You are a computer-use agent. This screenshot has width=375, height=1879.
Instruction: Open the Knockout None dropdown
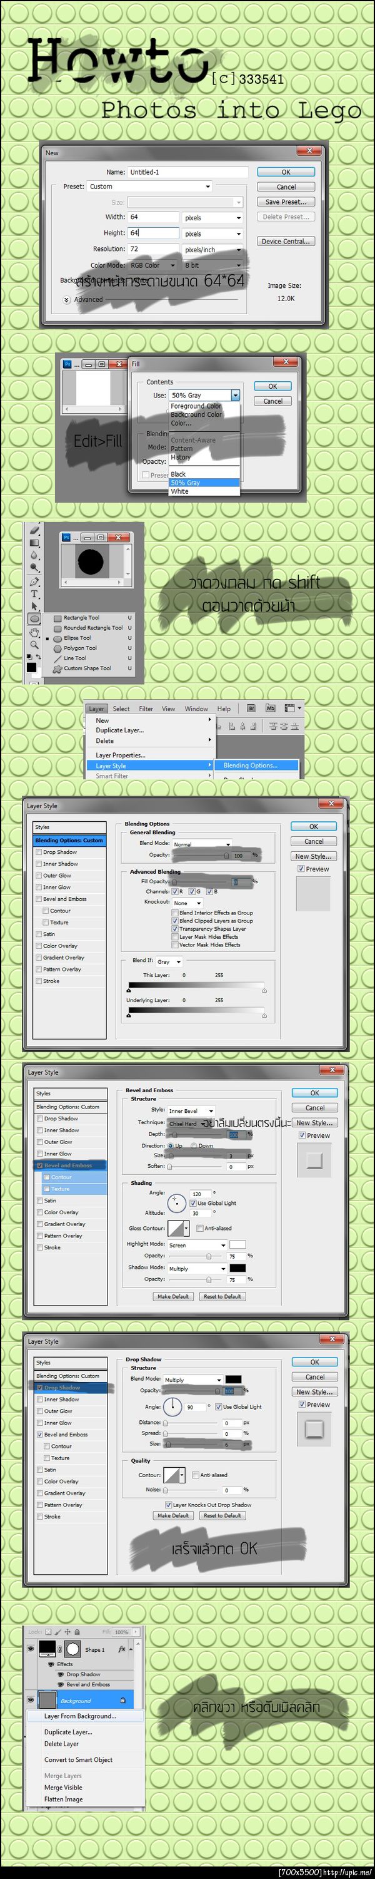point(187,903)
